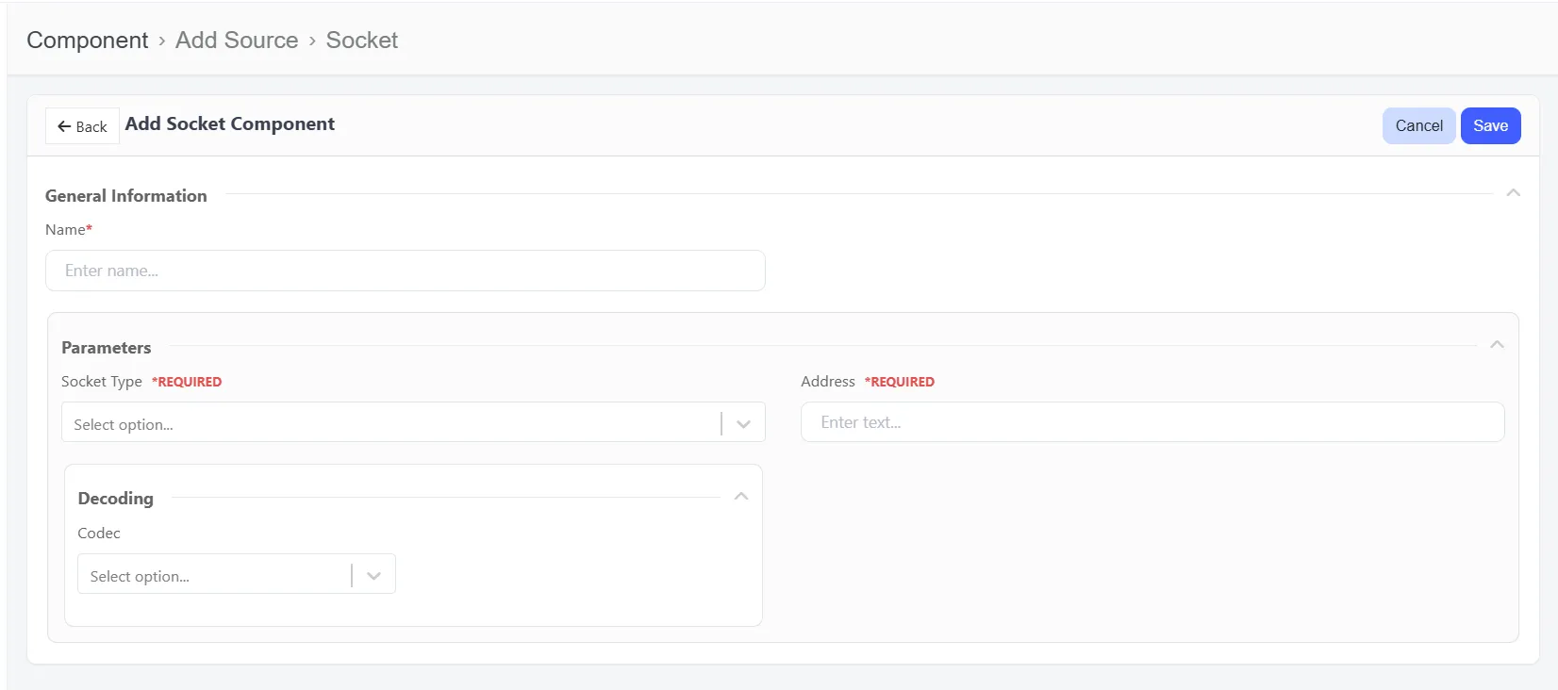Viewport: 1558px width, 690px height.
Task: Click the Add Socket Component heading
Action: pos(230,124)
